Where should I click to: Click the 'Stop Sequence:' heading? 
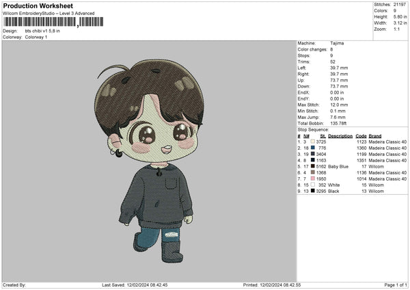pyautogui.click(x=313, y=130)
